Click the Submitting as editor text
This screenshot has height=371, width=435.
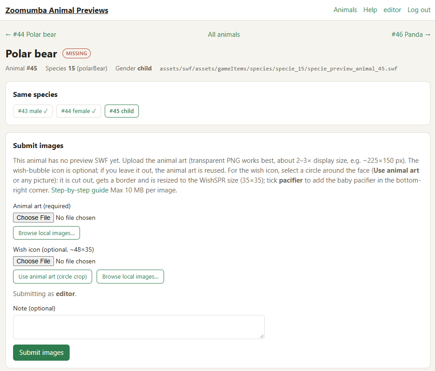(x=44, y=294)
